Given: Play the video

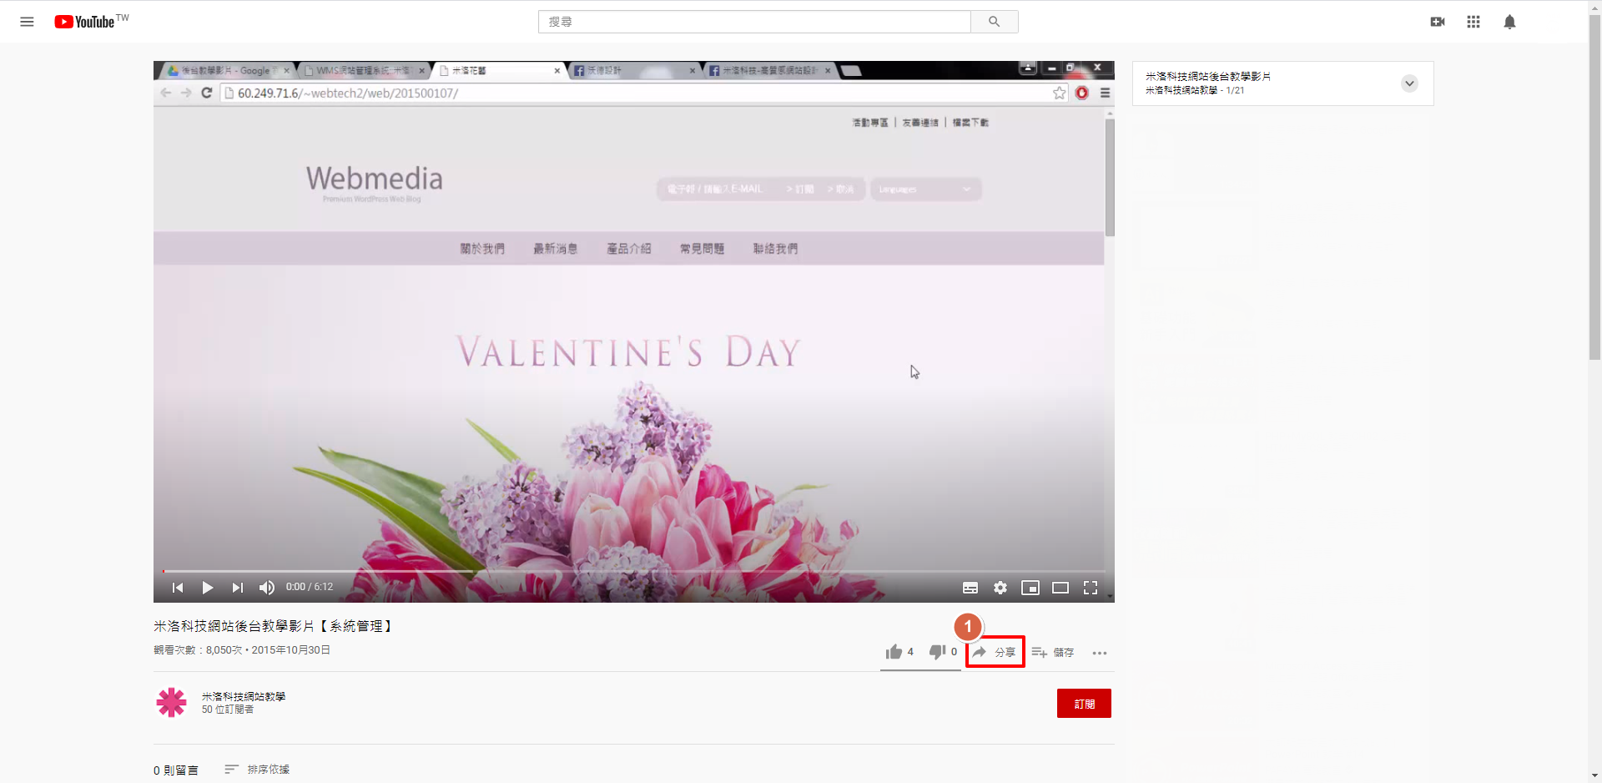Looking at the screenshot, I should coord(208,588).
